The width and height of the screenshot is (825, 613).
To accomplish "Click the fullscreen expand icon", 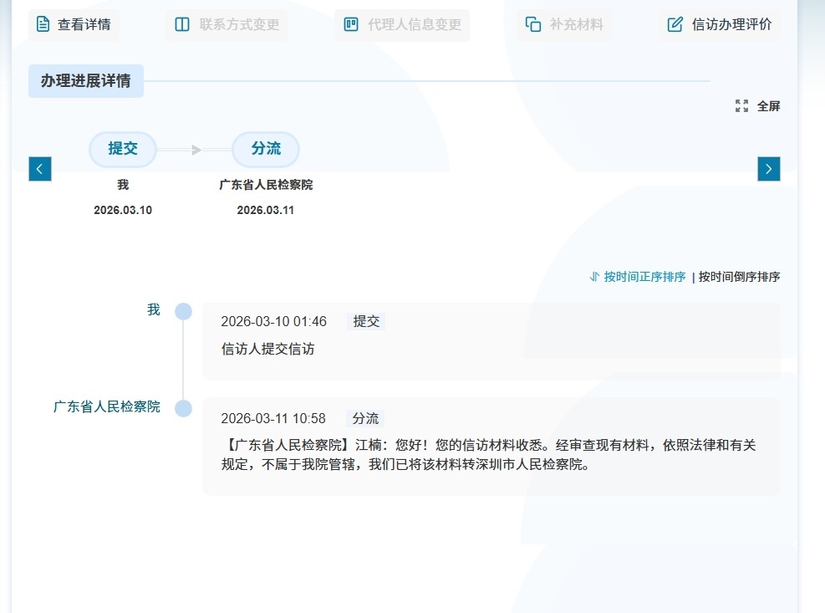I will 742,106.
